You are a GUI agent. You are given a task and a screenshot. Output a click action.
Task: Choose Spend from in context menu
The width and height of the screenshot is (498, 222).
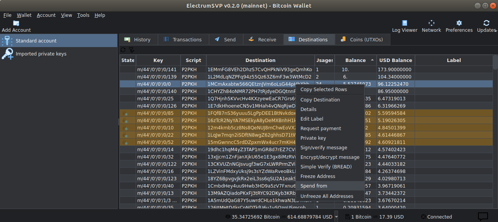coord(330,186)
